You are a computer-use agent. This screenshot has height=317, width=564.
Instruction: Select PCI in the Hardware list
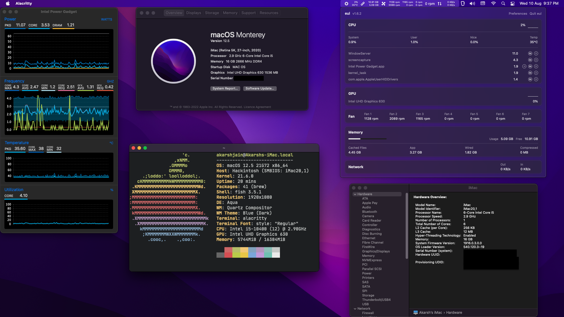tap(365, 264)
